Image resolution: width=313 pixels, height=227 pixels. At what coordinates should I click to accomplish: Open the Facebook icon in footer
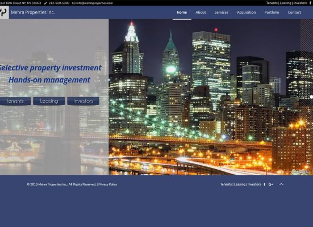(x=264, y=184)
